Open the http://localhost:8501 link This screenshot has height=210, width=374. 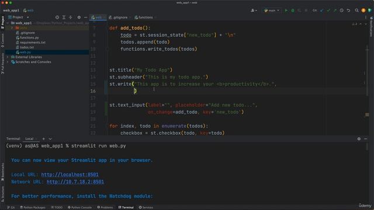[70, 175]
